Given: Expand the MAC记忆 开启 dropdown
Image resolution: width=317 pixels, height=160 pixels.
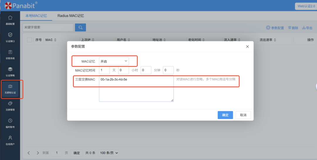Looking at the screenshot, I should click(114, 61).
